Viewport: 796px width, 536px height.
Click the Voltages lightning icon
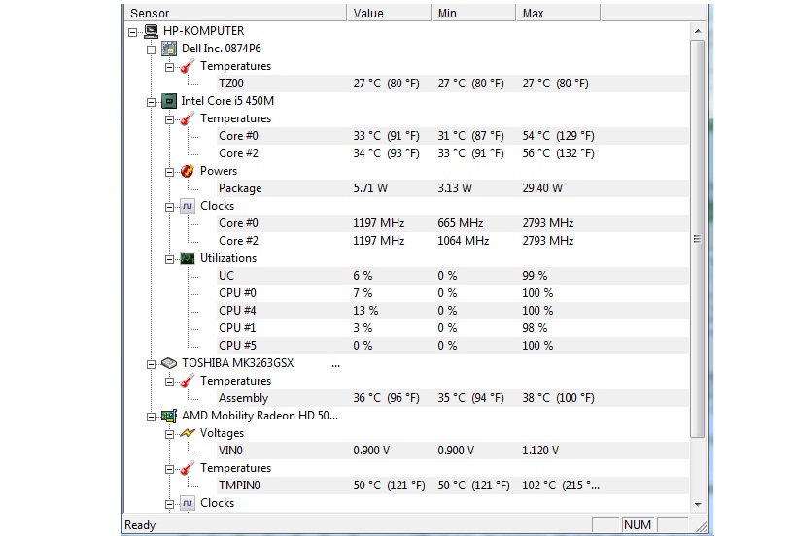pos(188,433)
